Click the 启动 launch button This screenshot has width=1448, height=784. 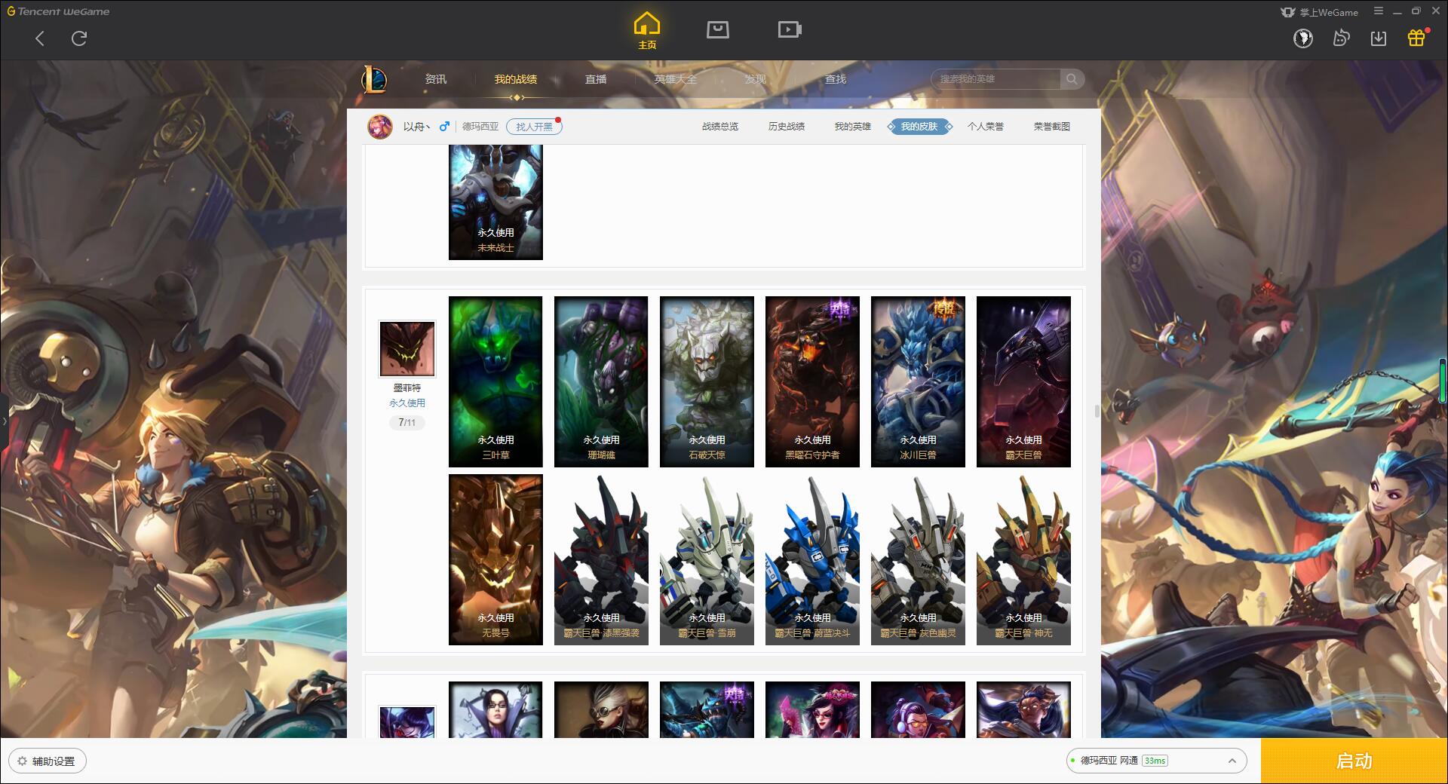pyautogui.click(x=1354, y=761)
